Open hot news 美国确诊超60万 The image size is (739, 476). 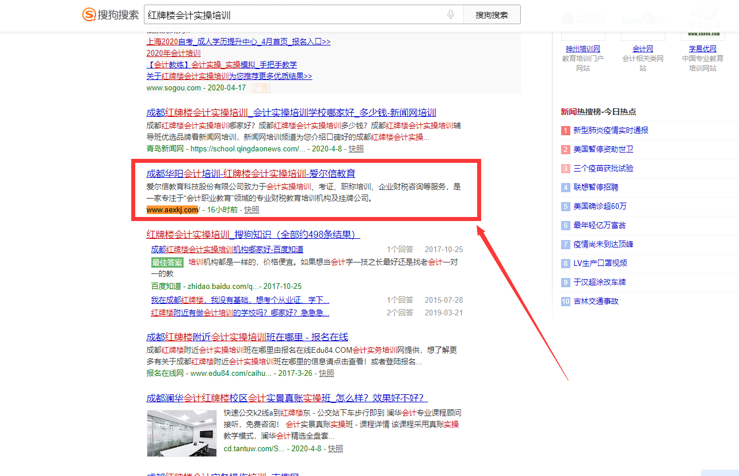click(600, 206)
